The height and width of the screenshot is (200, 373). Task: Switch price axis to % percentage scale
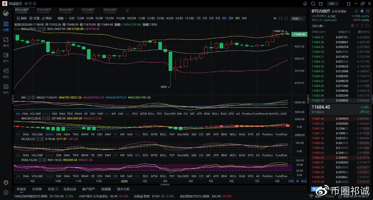[297, 181]
